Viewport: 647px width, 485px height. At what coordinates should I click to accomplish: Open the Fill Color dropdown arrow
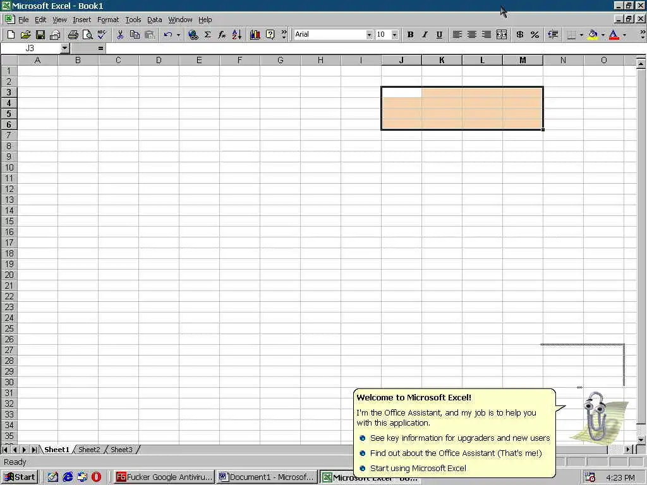(x=603, y=35)
